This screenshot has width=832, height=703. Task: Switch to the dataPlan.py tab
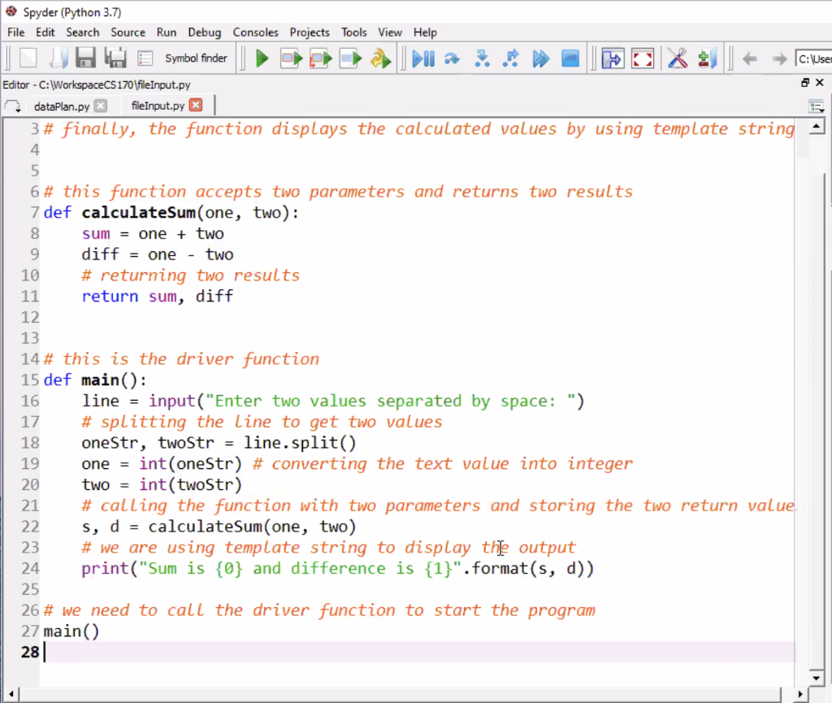click(62, 106)
